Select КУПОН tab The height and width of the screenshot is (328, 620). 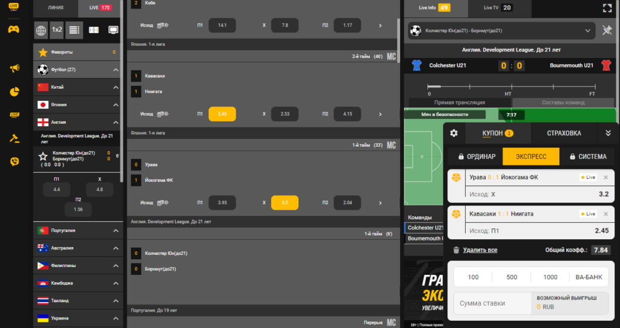point(498,133)
